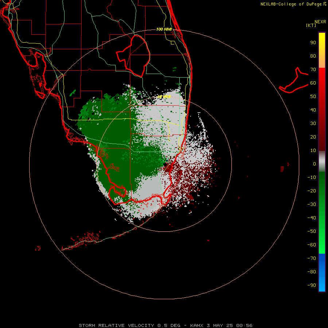Screen dimensions: 328x328
Task: Click the 60 value on velocity scale
Action: [313, 83]
